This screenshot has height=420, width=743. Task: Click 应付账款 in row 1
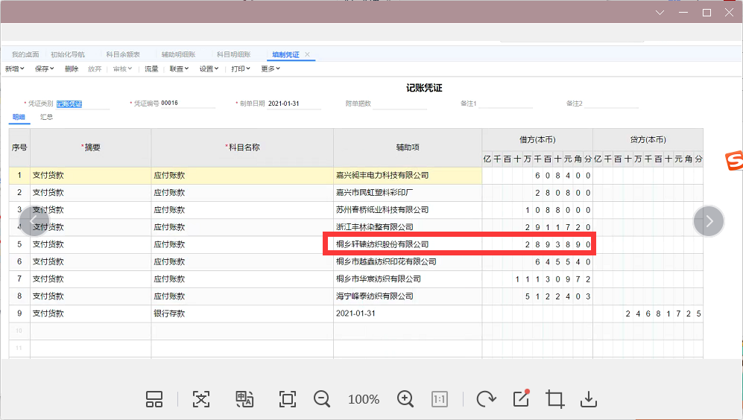pyautogui.click(x=242, y=175)
